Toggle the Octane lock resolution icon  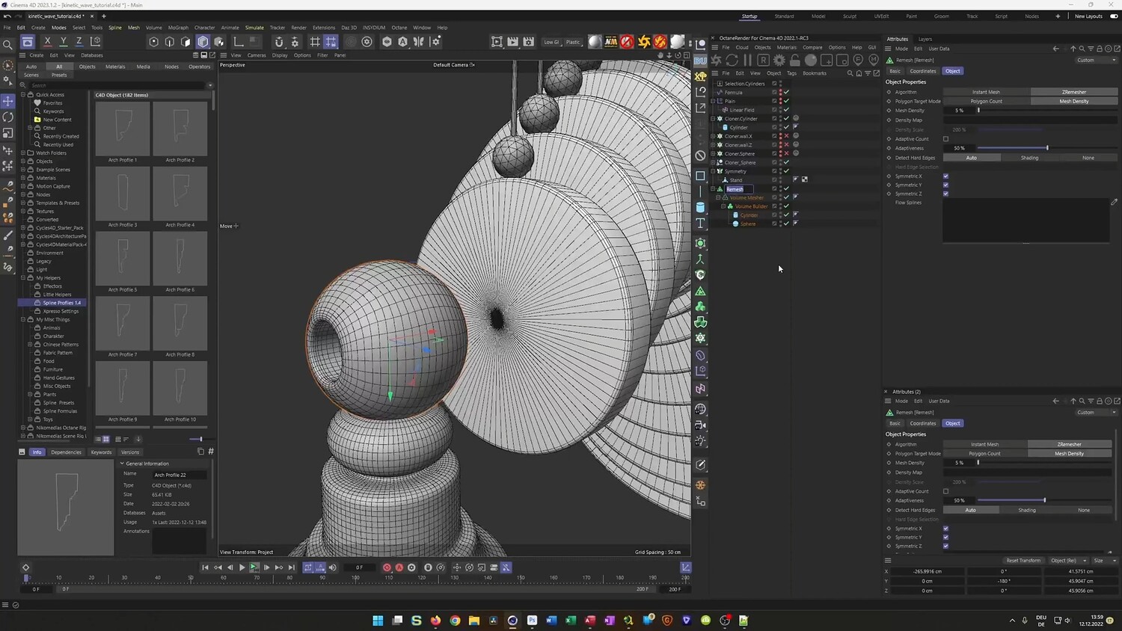coord(795,60)
